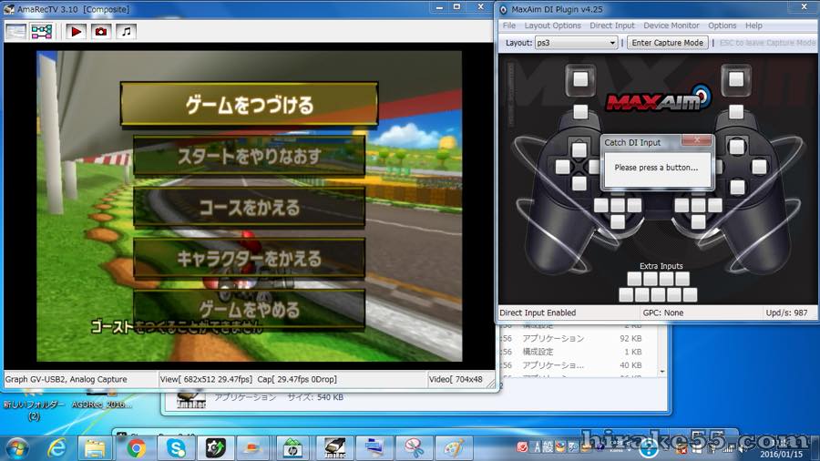Close the Catch DI Input dialog
Viewport: 820px width, 461px height.
[x=697, y=140]
